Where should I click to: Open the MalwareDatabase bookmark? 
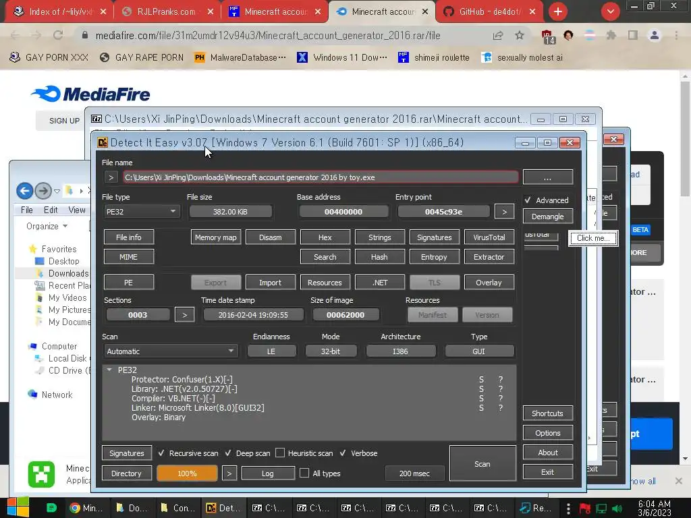pos(240,57)
